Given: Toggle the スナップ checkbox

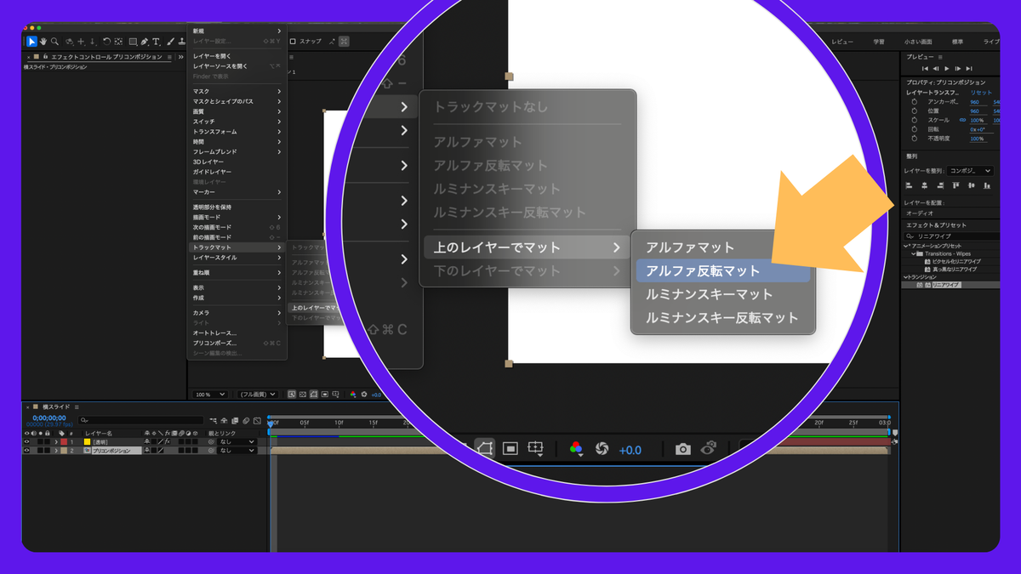Looking at the screenshot, I should tap(293, 41).
